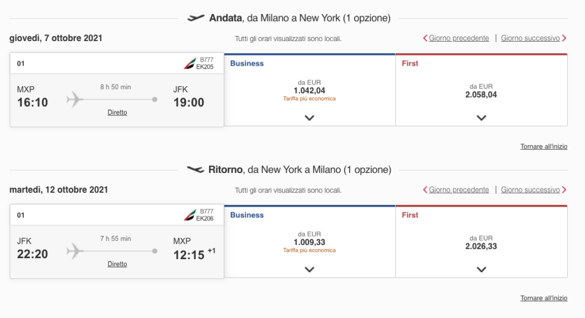Click the red right arrow for return next day
This screenshot has height=318, width=585.
pos(564,190)
